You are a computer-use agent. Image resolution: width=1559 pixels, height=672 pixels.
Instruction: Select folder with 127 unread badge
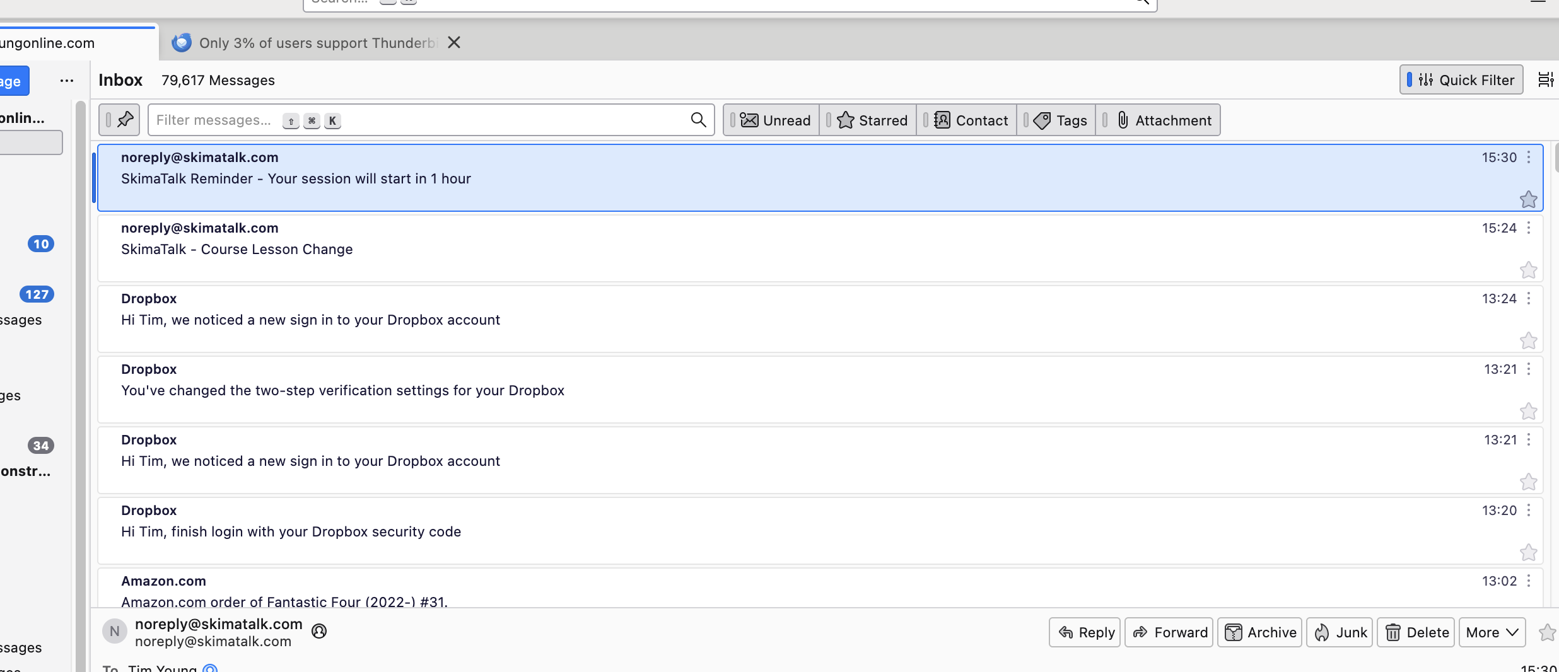pos(37,294)
